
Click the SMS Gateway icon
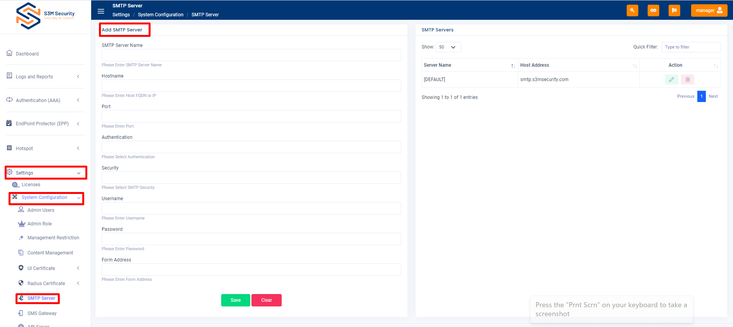[x=21, y=313]
